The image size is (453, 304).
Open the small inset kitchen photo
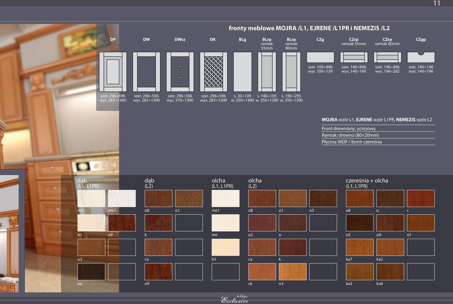[9, 234]
